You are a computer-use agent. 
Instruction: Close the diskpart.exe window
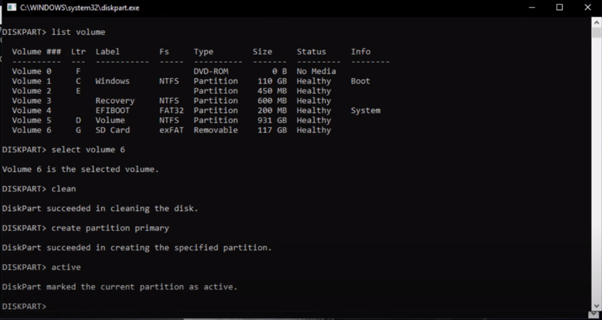click(x=588, y=7)
